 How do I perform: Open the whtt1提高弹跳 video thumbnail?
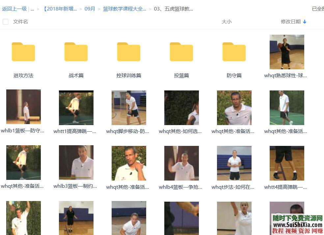click(76, 108)
